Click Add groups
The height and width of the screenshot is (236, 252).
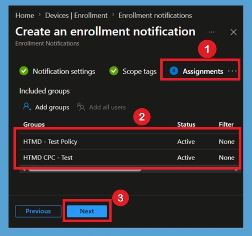coord(52,107)
